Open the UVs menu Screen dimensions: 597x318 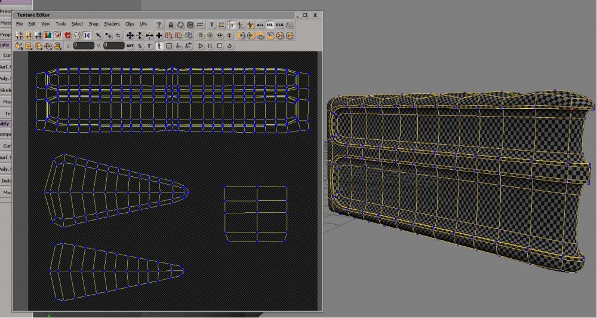click(143, 24)
